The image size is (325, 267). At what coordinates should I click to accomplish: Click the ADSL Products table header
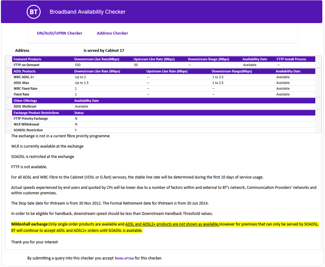click(24, 71)
